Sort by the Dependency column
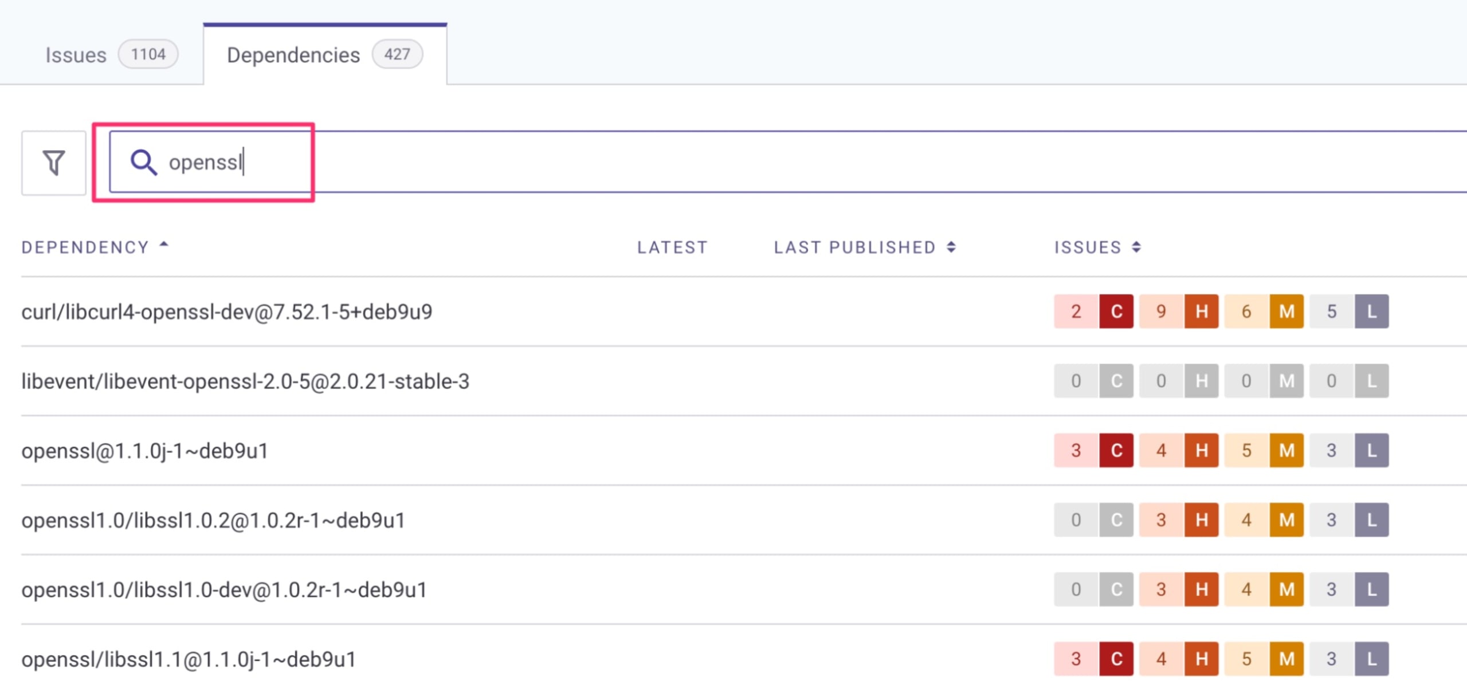 tap(95, 247)
